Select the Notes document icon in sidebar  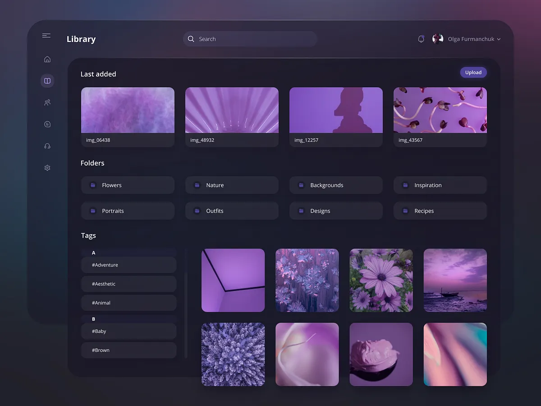47,124
